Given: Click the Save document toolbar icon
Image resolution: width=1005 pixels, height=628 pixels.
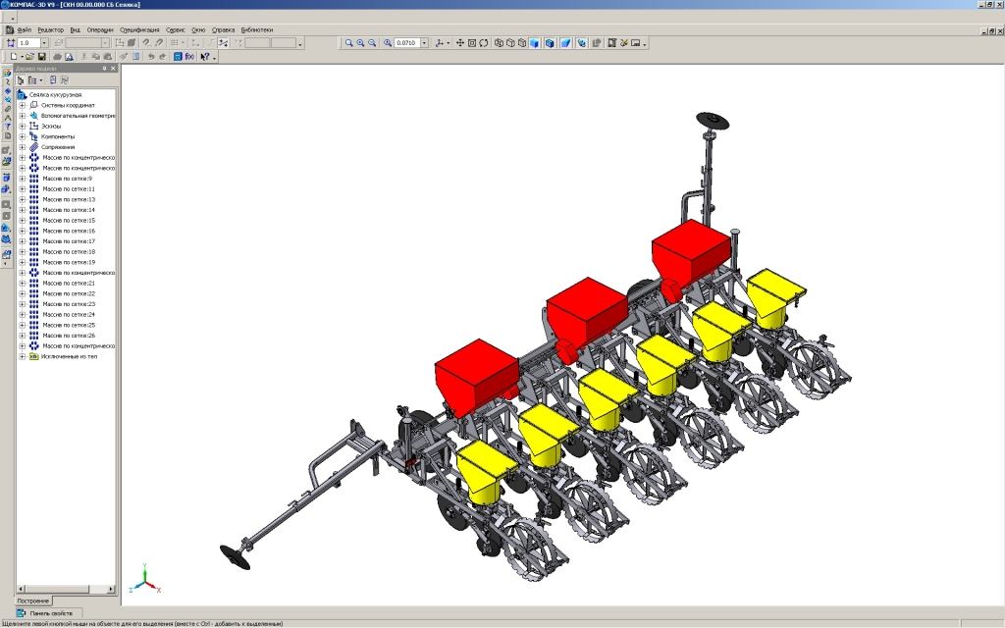Looking at the screenshot, I should point(42,57).
